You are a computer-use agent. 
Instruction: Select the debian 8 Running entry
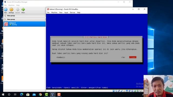(x=25, y=24)
